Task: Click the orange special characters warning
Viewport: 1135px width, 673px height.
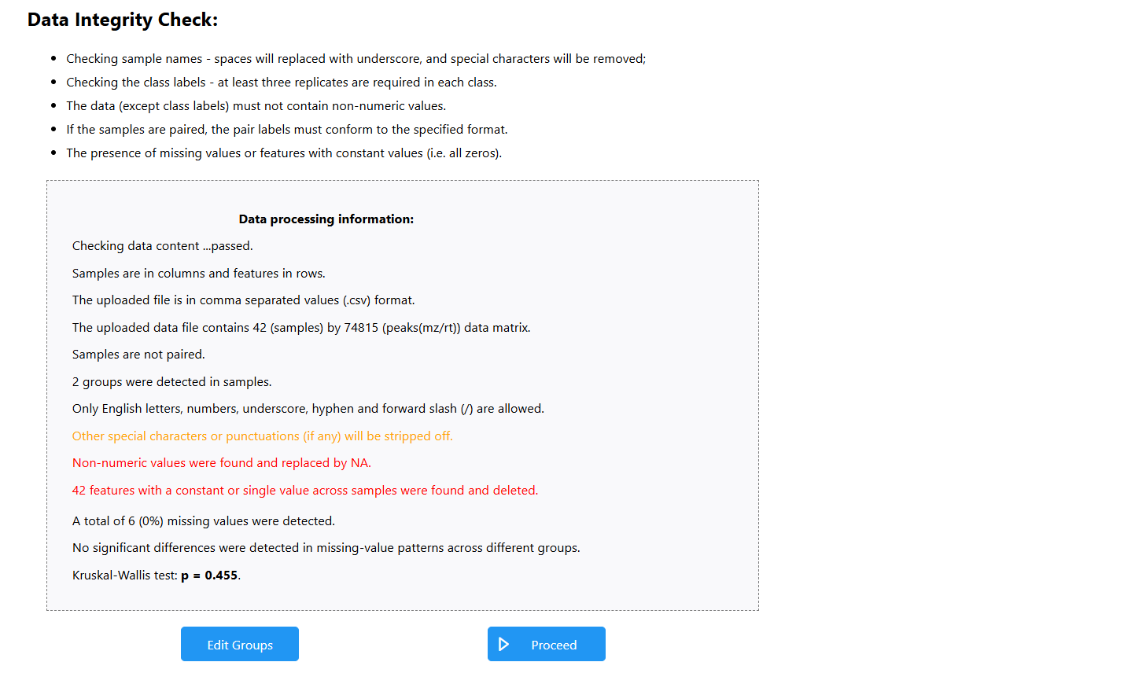Action: point(262,436)
